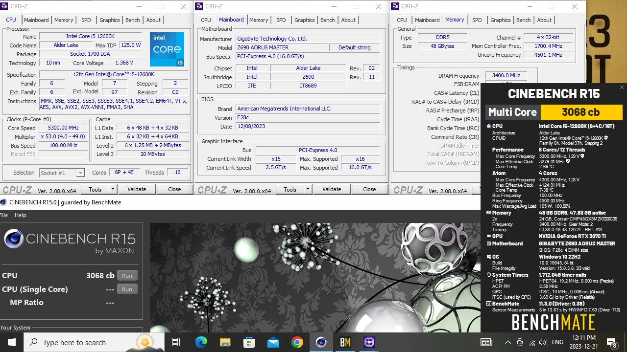Click the Motherboard section icon in BenchMate panel
This screenshot has width=627, height=352.
tap(488, 243)
